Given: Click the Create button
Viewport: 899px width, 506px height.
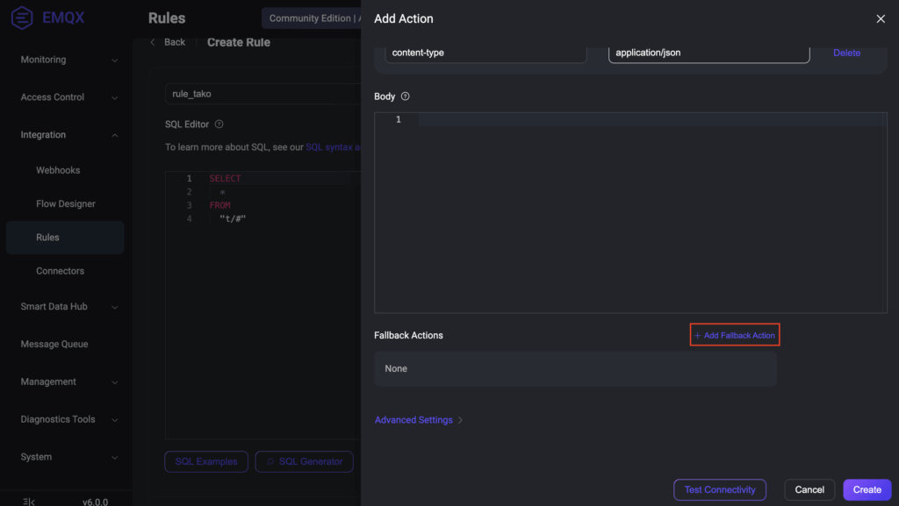Looking at the screenshot, I should pos(867,489).
